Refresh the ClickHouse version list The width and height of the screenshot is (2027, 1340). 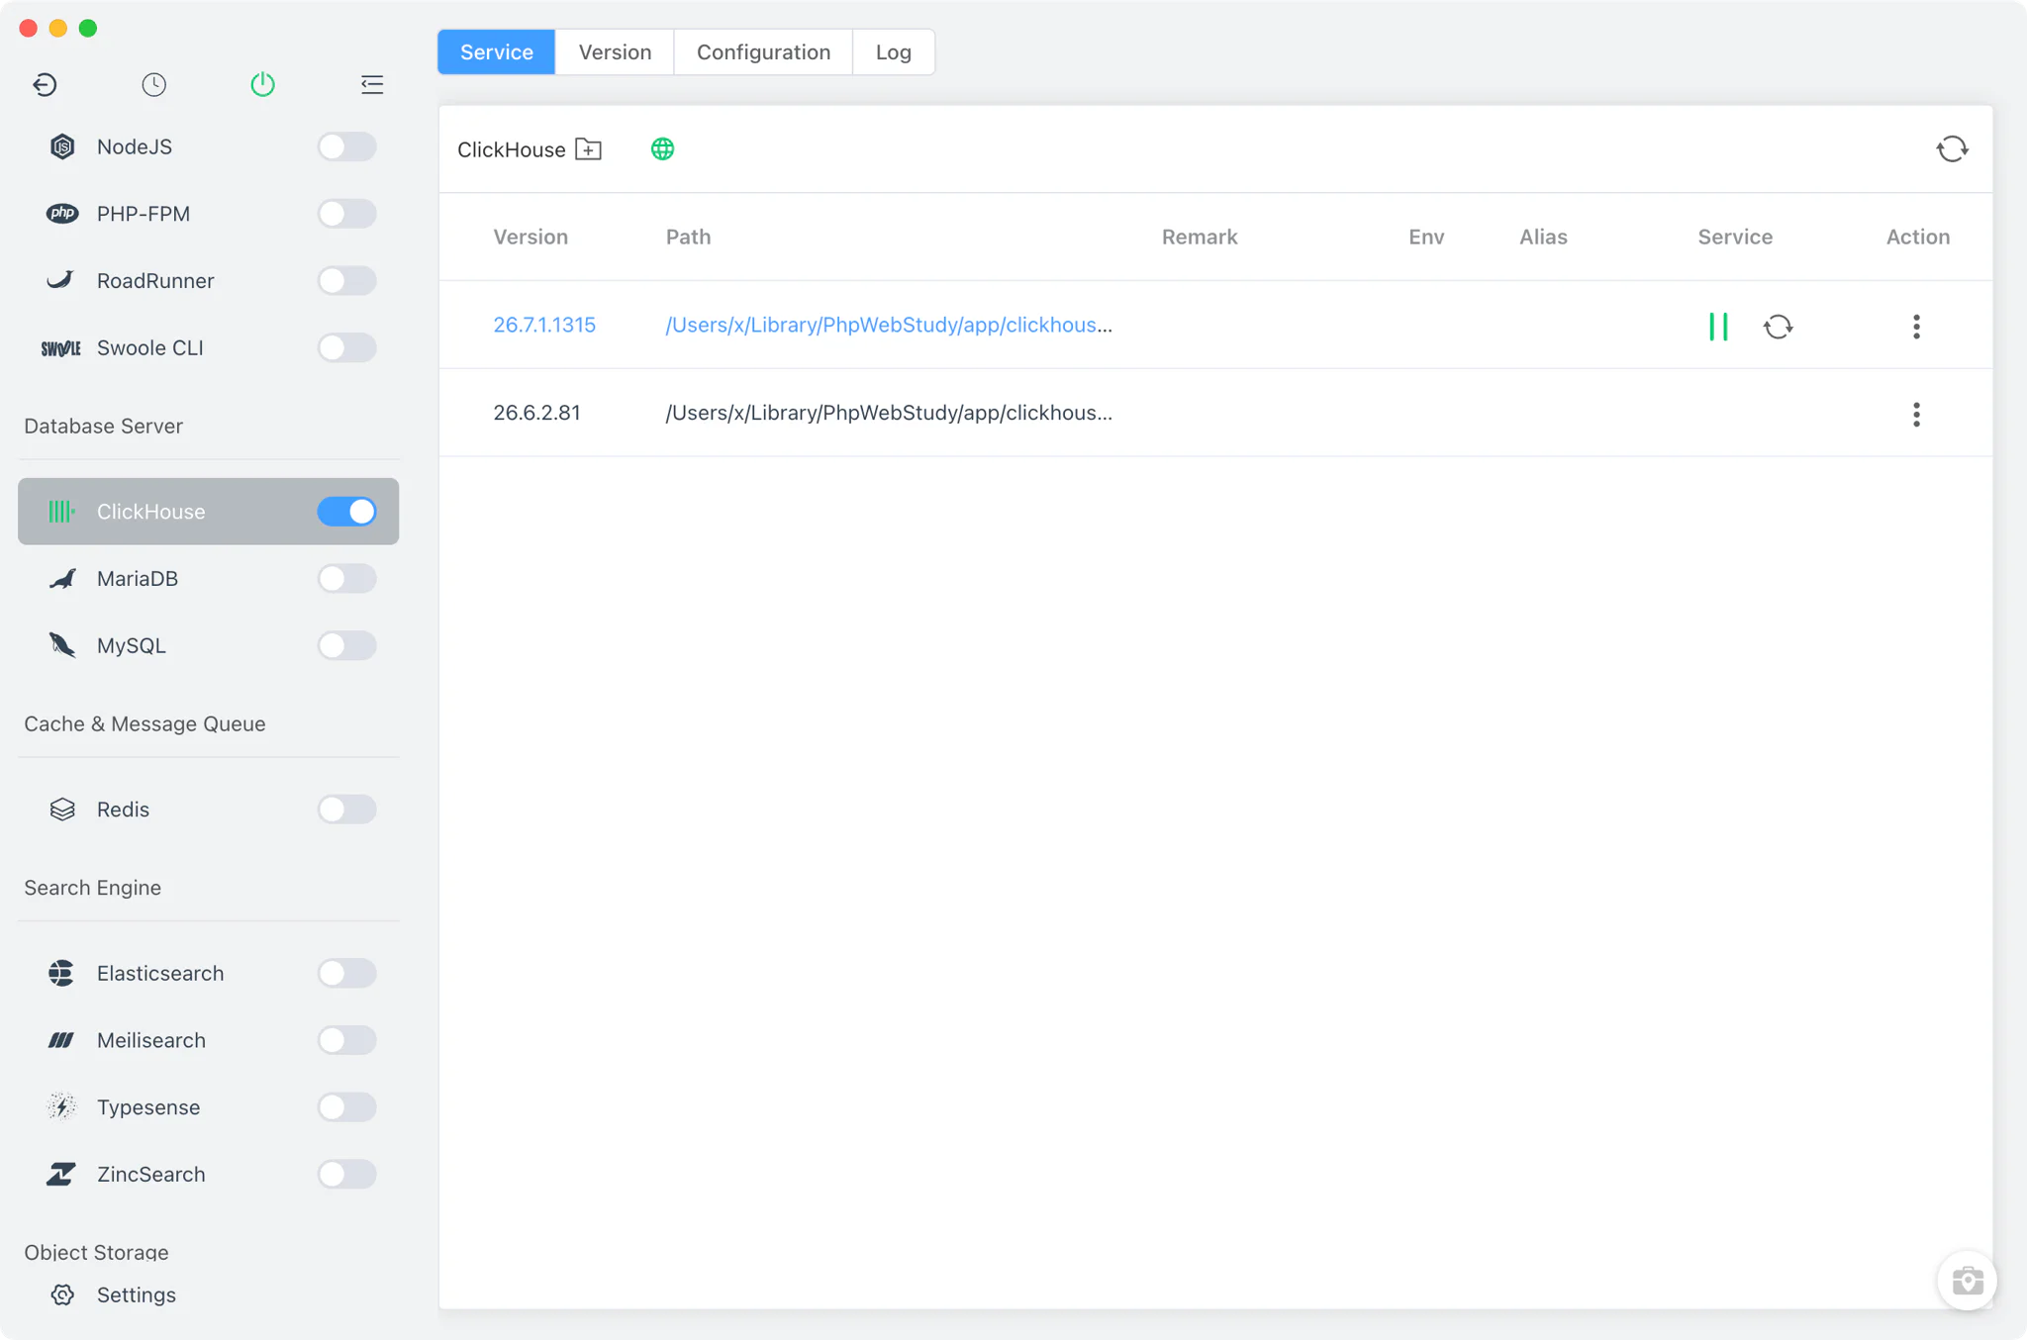point(1952,149)
